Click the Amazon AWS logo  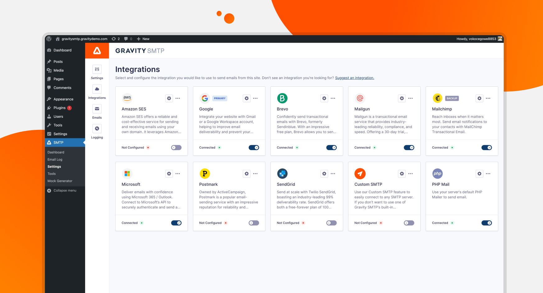click(127, 98)
